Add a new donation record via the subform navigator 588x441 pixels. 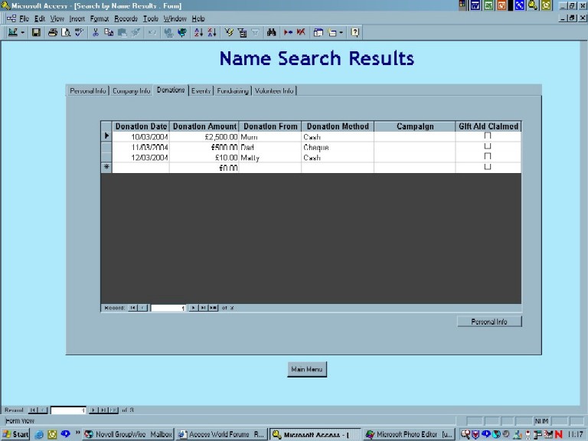coord(213,308)
